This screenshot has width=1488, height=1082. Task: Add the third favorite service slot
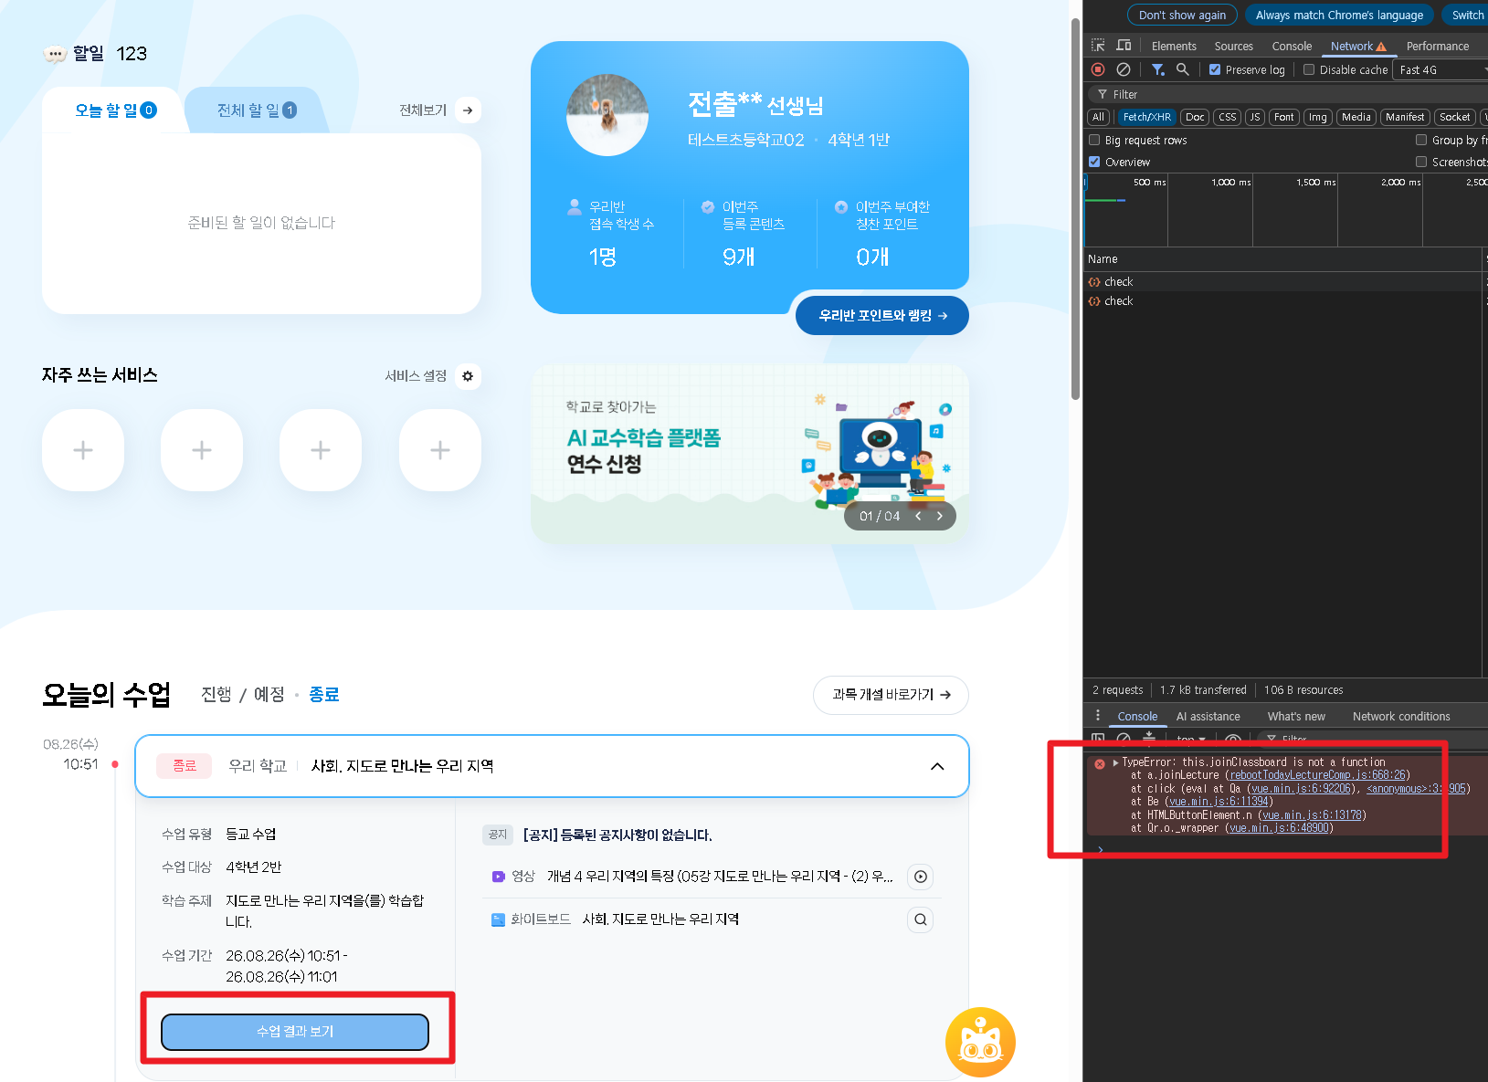(321, 450)
